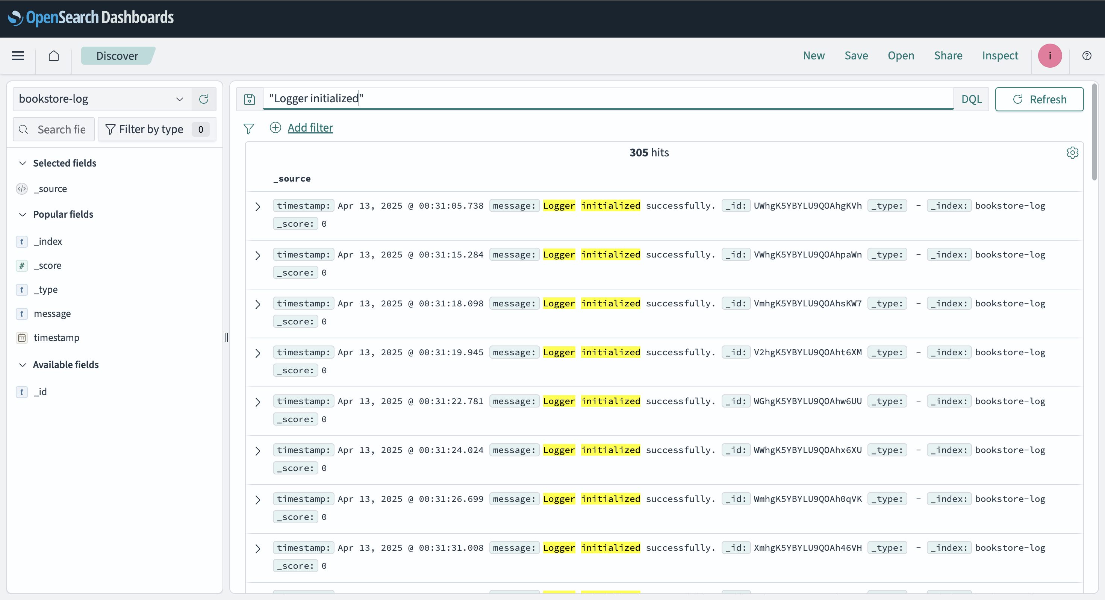This screenshot has width=1105, height=600.
Task: Click the id WGhgK5YBYLU9QOAhw6UU
Action: tap(807, 401)
